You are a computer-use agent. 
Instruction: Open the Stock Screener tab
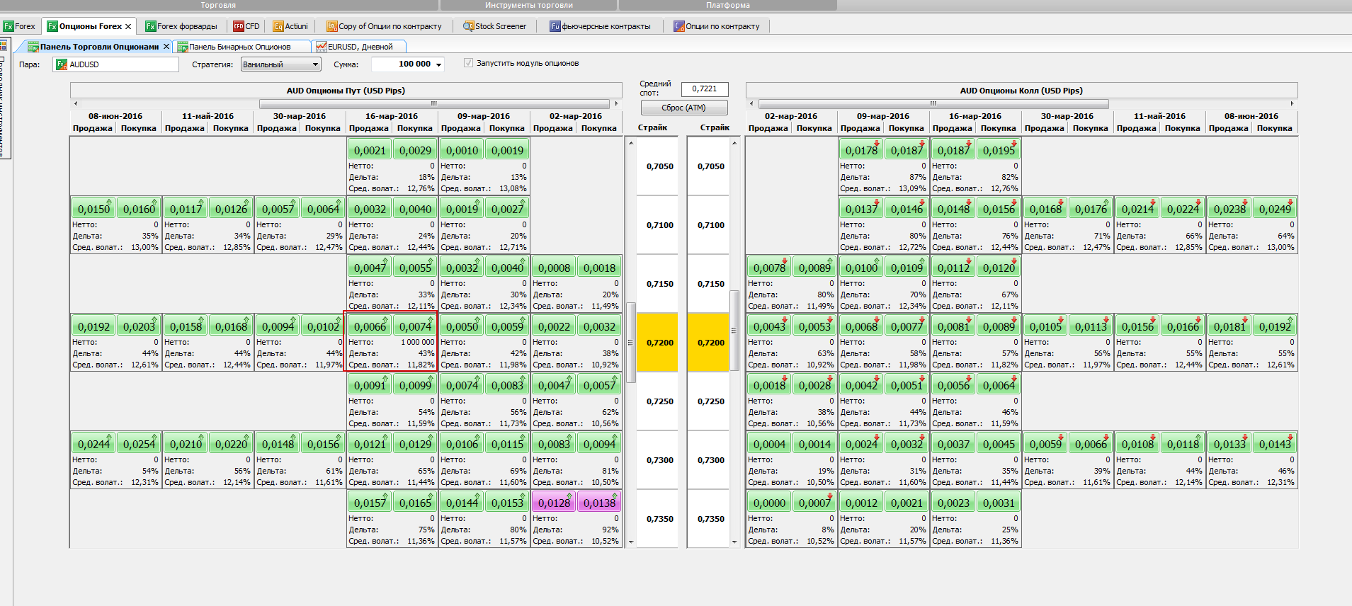coord(495,26)
